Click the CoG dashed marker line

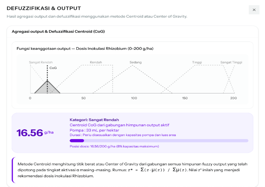tap(47, 79)
